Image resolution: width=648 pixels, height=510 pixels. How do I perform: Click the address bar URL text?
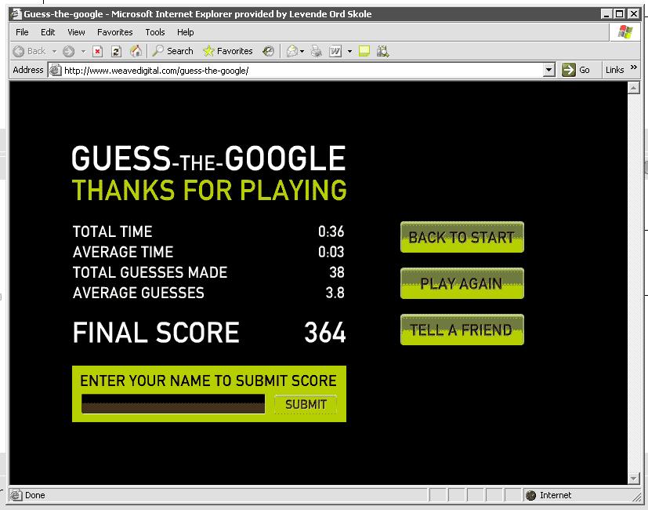pyautogui.click(x=156, y=71)
